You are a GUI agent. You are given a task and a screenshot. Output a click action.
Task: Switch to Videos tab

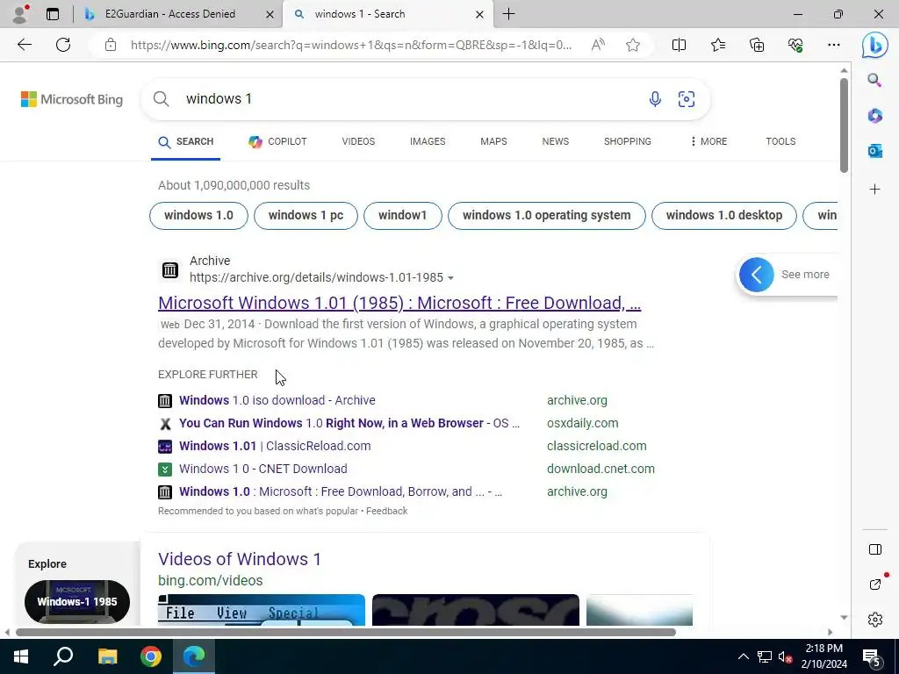tap(358, 141)
